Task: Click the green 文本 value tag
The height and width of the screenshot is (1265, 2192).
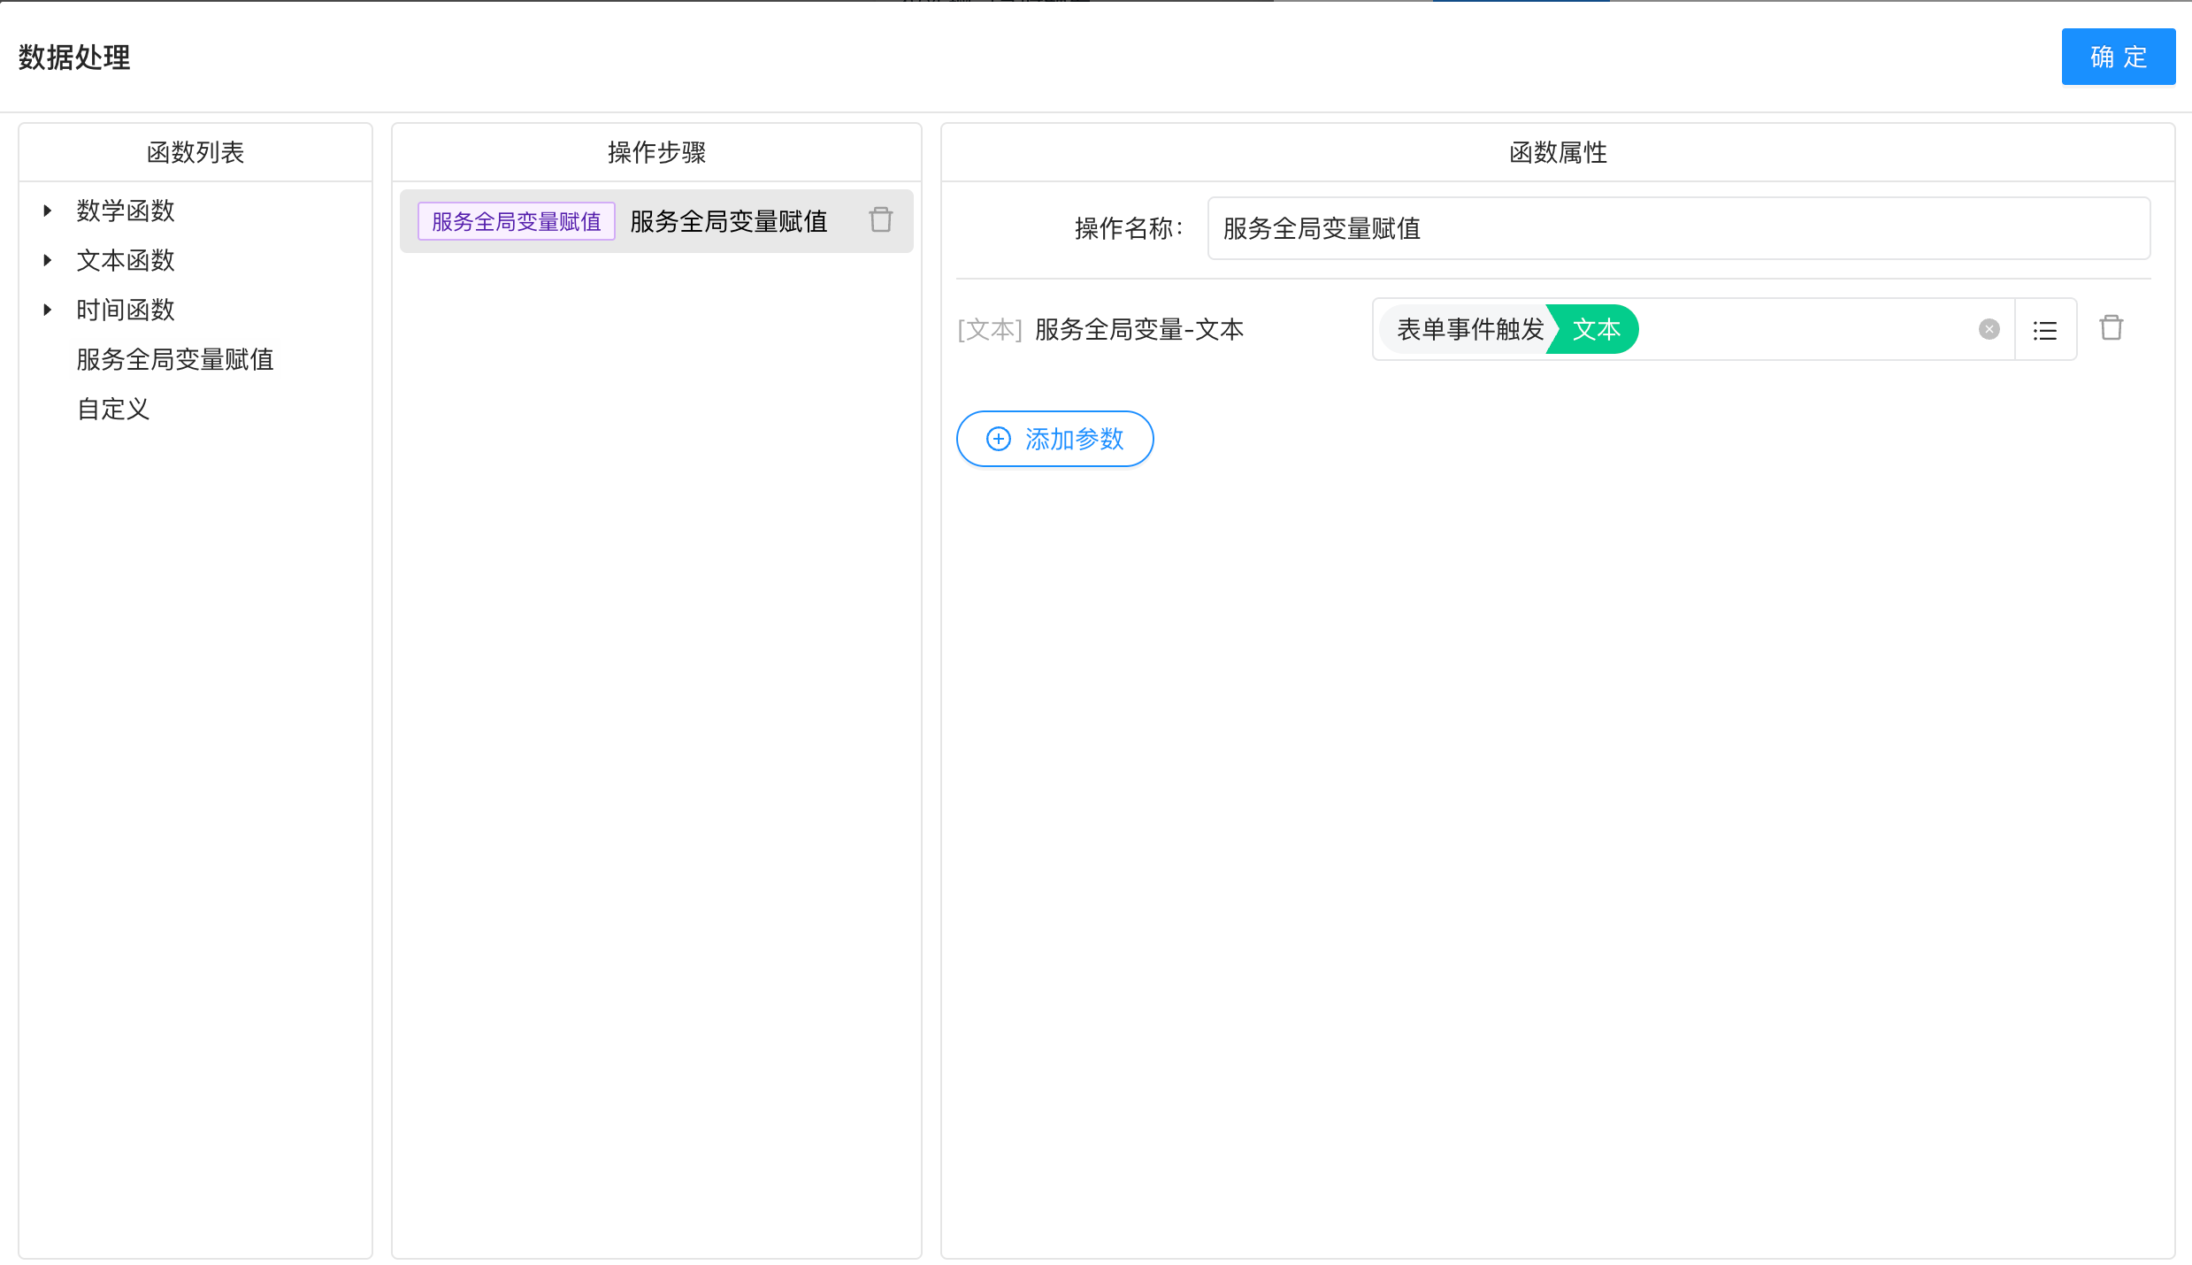Action: (1596, 329)
